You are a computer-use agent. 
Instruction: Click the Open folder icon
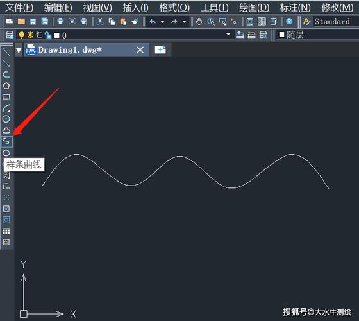point(21,22)
